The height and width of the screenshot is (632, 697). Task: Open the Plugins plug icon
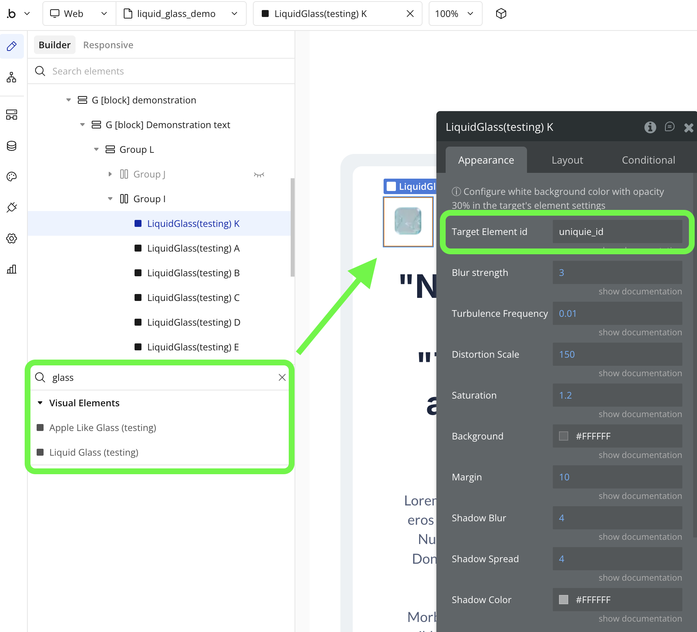click(x=12, y=208)
